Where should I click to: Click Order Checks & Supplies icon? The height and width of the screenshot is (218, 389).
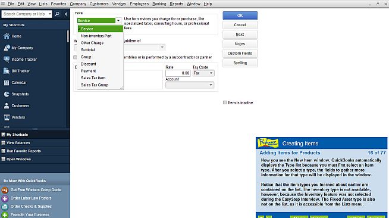pos(5,207)
